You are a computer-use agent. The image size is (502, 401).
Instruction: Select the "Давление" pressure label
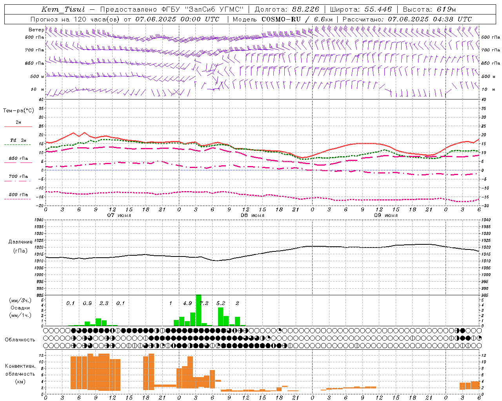coord(20,242)
